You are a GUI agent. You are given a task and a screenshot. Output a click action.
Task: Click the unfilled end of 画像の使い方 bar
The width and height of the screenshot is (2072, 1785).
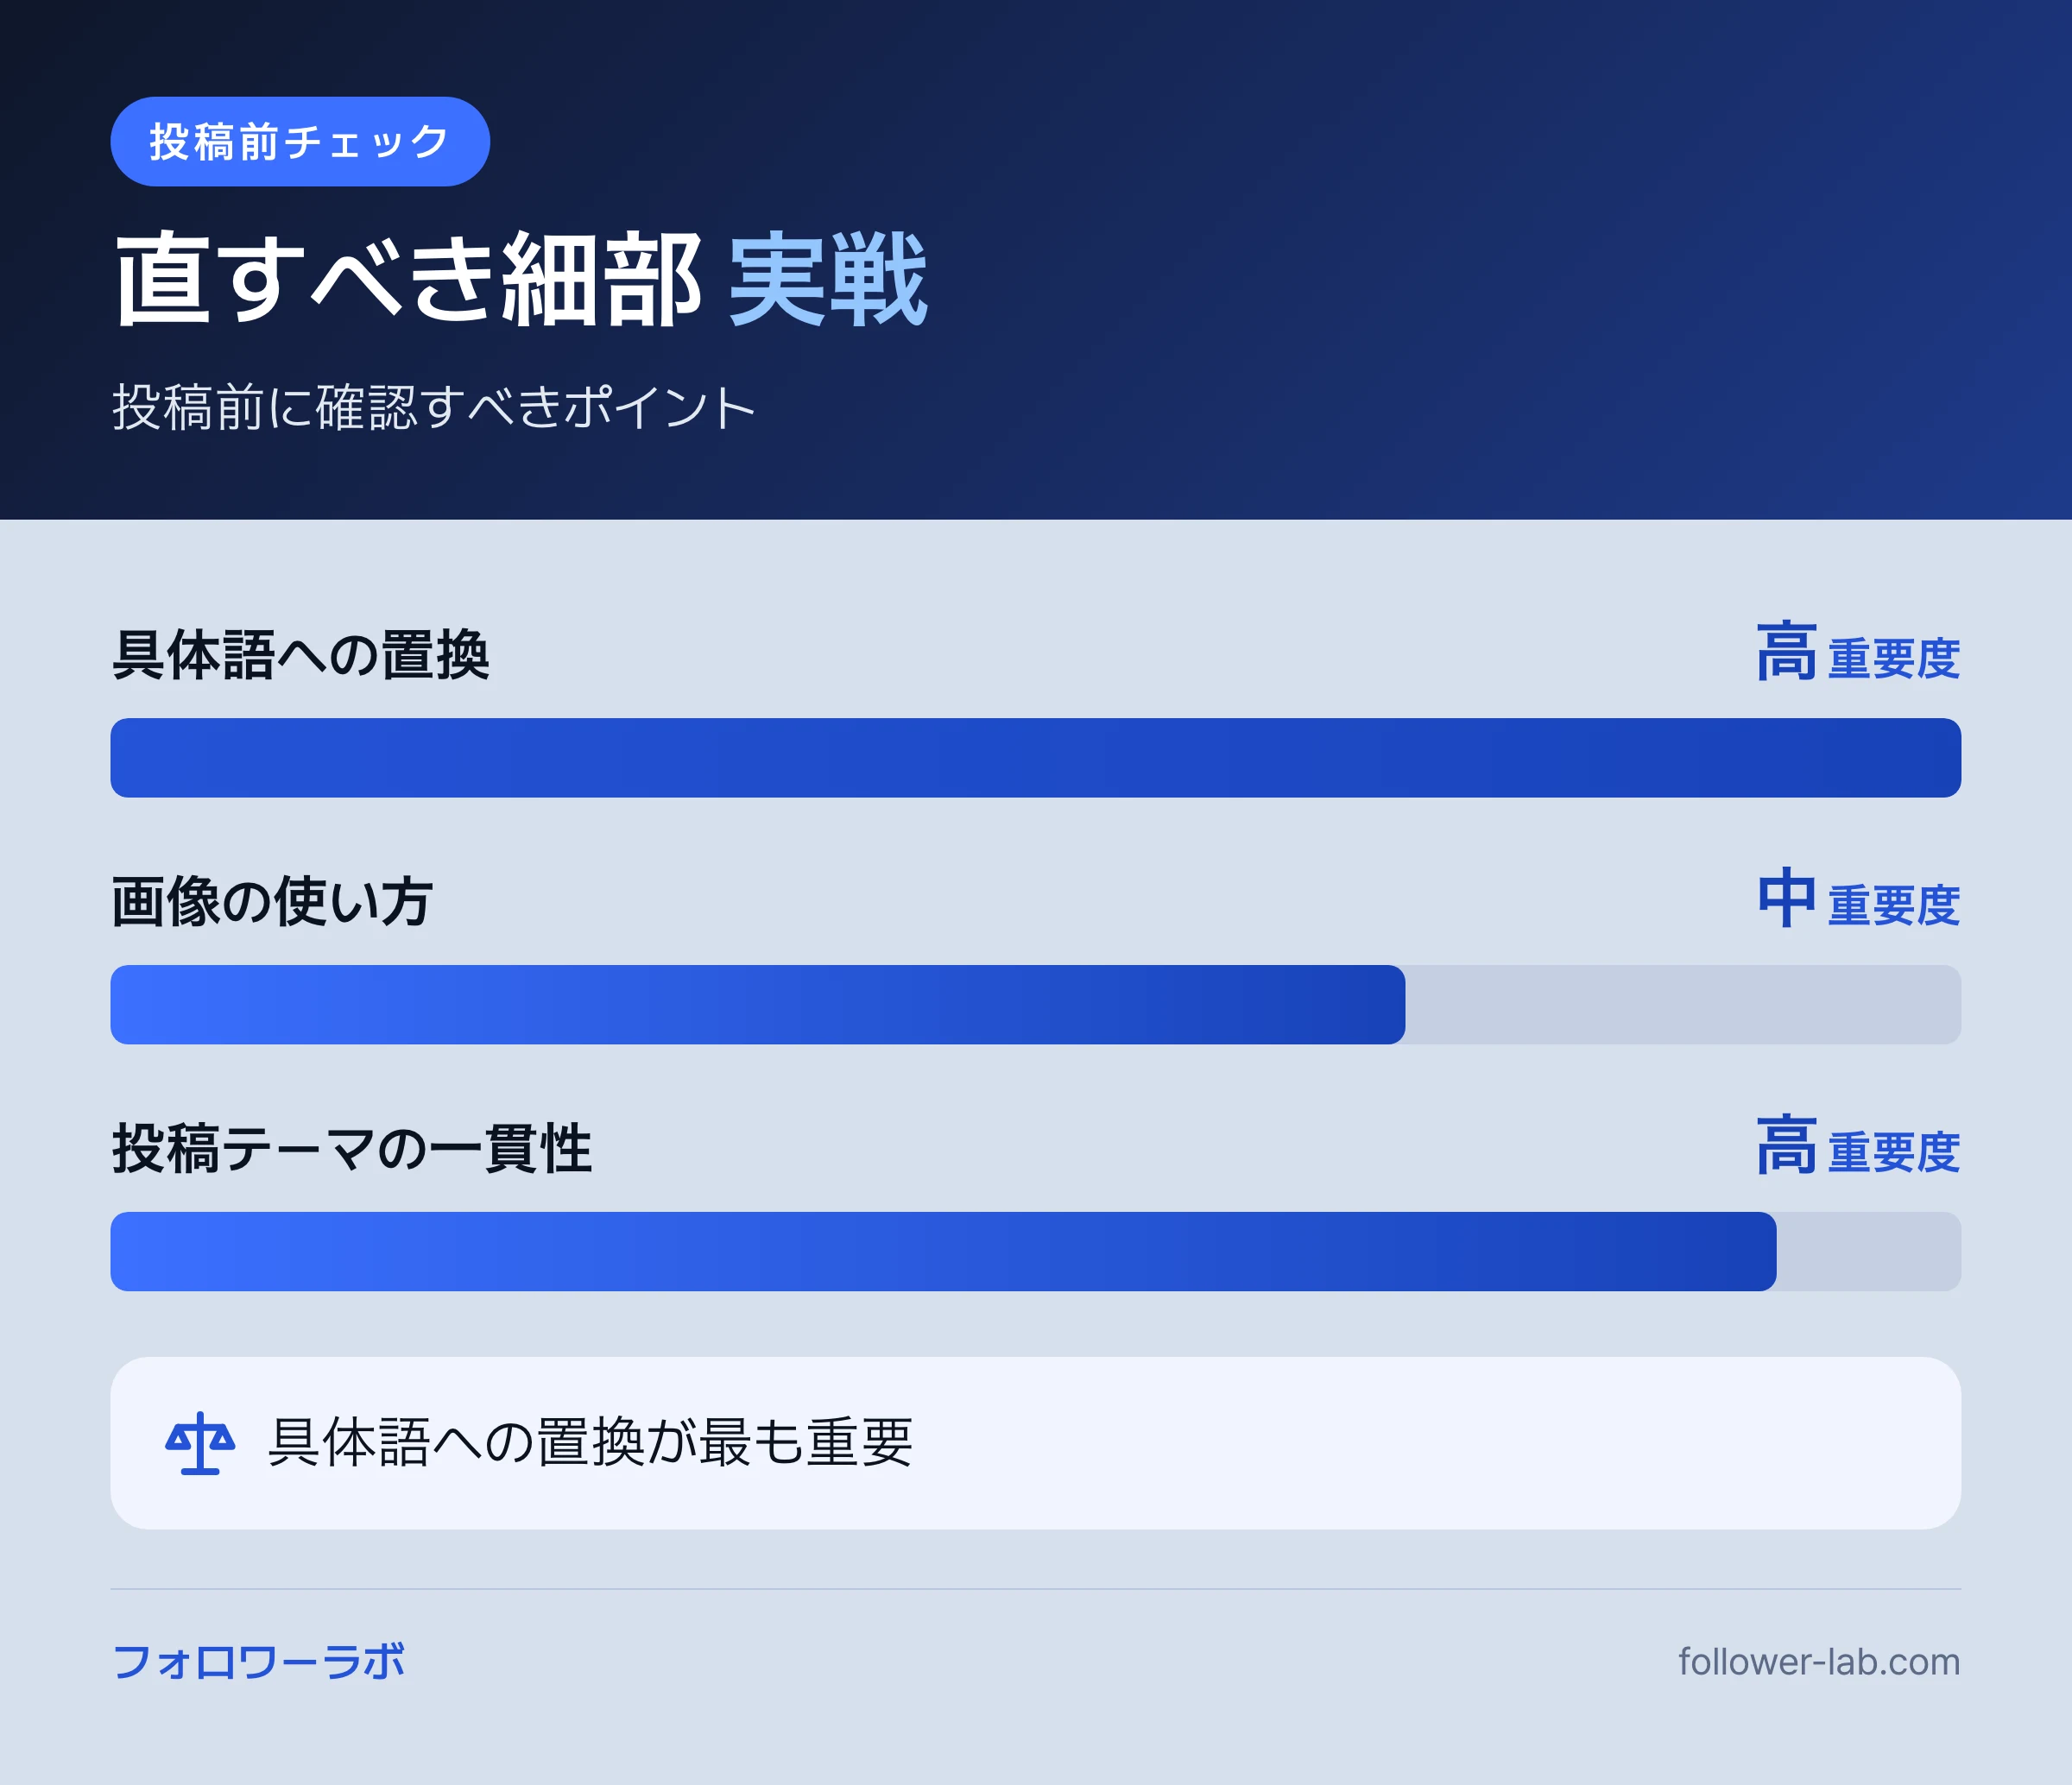pos(1683,1004)
